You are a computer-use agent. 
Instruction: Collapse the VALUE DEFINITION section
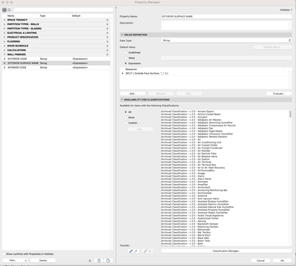tap(122, 35)
